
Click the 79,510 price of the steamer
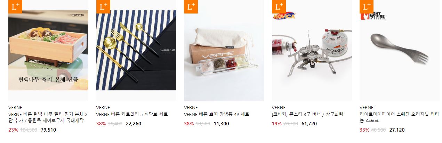(48, 130)
